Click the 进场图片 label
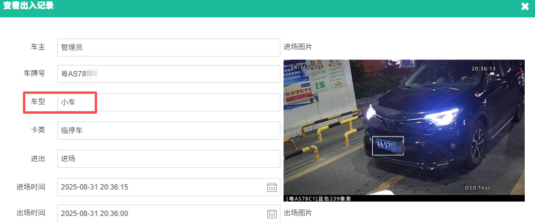 click(x=297, y=47)
